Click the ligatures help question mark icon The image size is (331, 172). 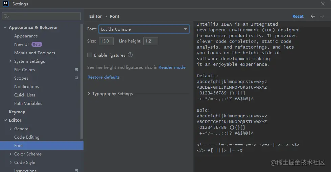tap(130, 55)
